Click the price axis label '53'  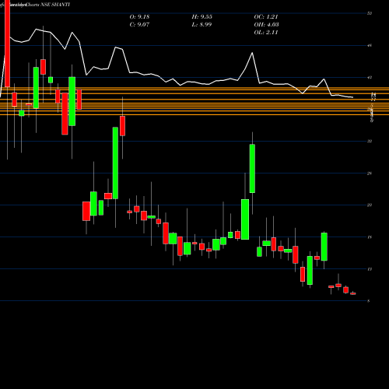point(370,13)
